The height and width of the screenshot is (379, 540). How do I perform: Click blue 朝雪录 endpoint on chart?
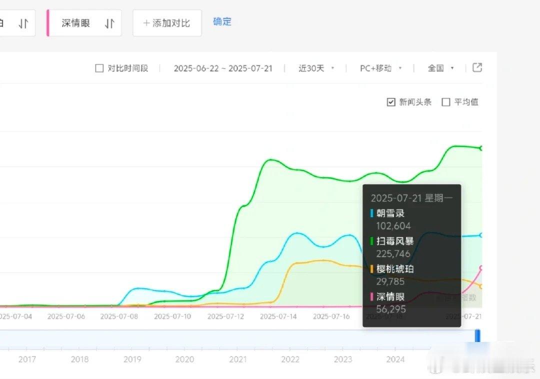pos(481,235)
